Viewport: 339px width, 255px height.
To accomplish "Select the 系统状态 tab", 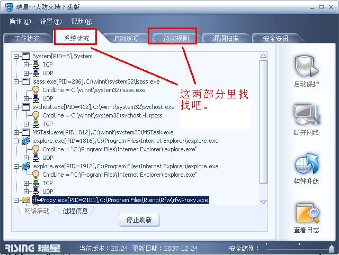I will 76,39.
